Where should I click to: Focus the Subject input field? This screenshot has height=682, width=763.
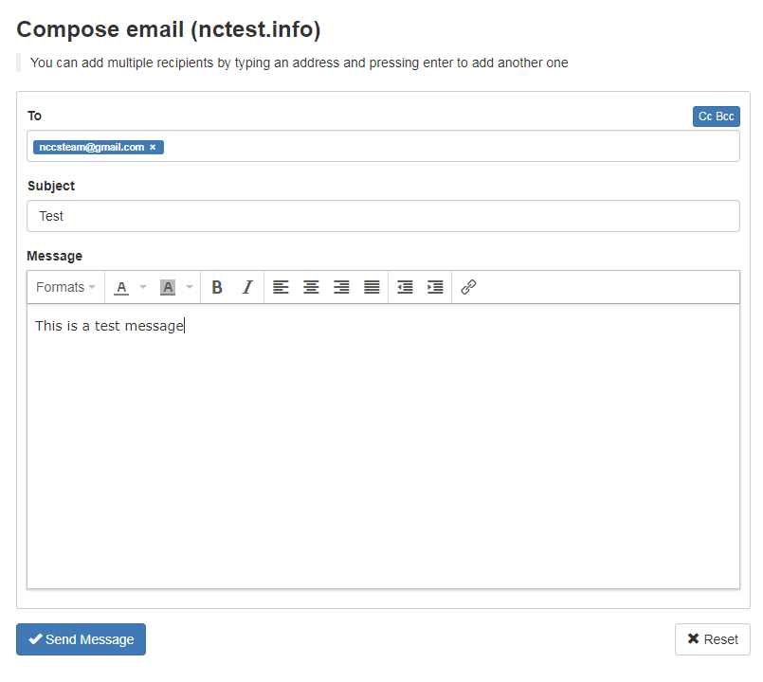click(x=383, y=216)
